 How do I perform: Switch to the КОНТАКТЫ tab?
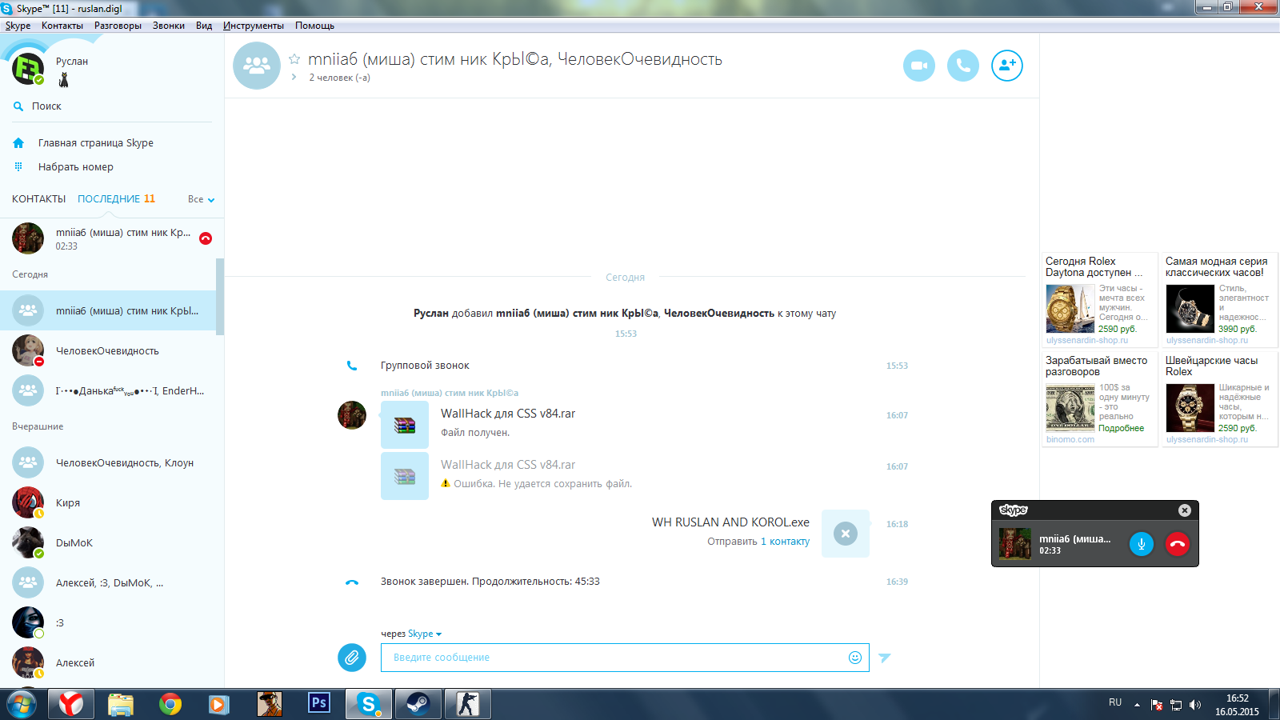point(38,199)
